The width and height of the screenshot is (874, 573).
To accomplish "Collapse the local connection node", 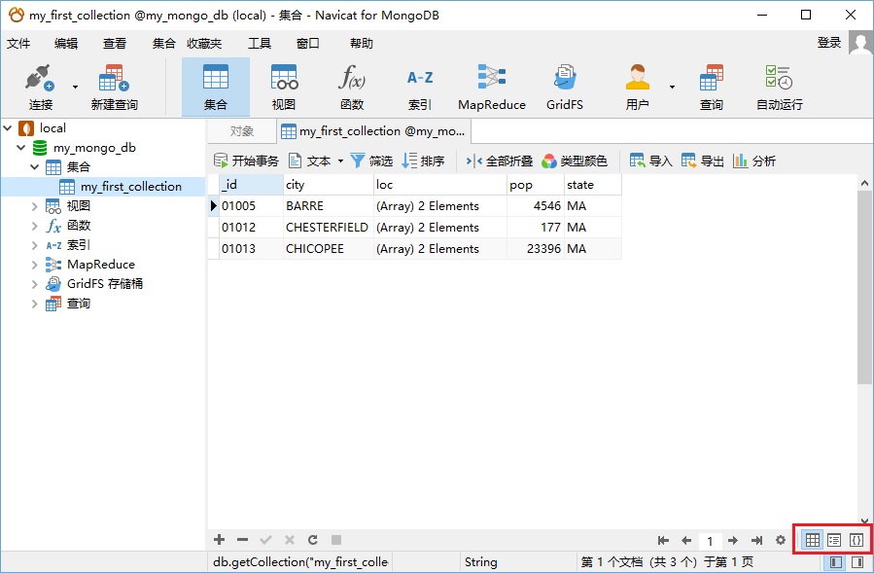I will point(8,128).
